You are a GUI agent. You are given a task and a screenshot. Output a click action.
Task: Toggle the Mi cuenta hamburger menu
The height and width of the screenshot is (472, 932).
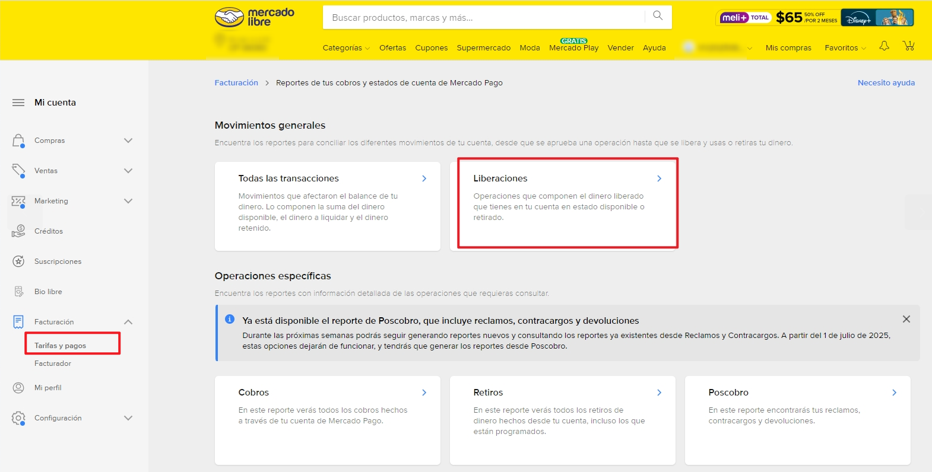click(18, 103)
